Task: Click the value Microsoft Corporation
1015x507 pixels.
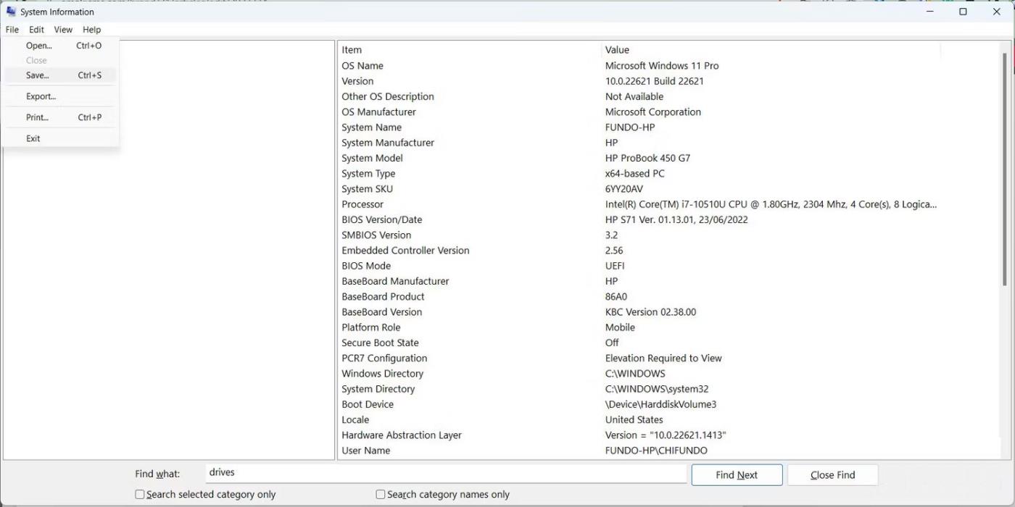Action: point(653,112)
